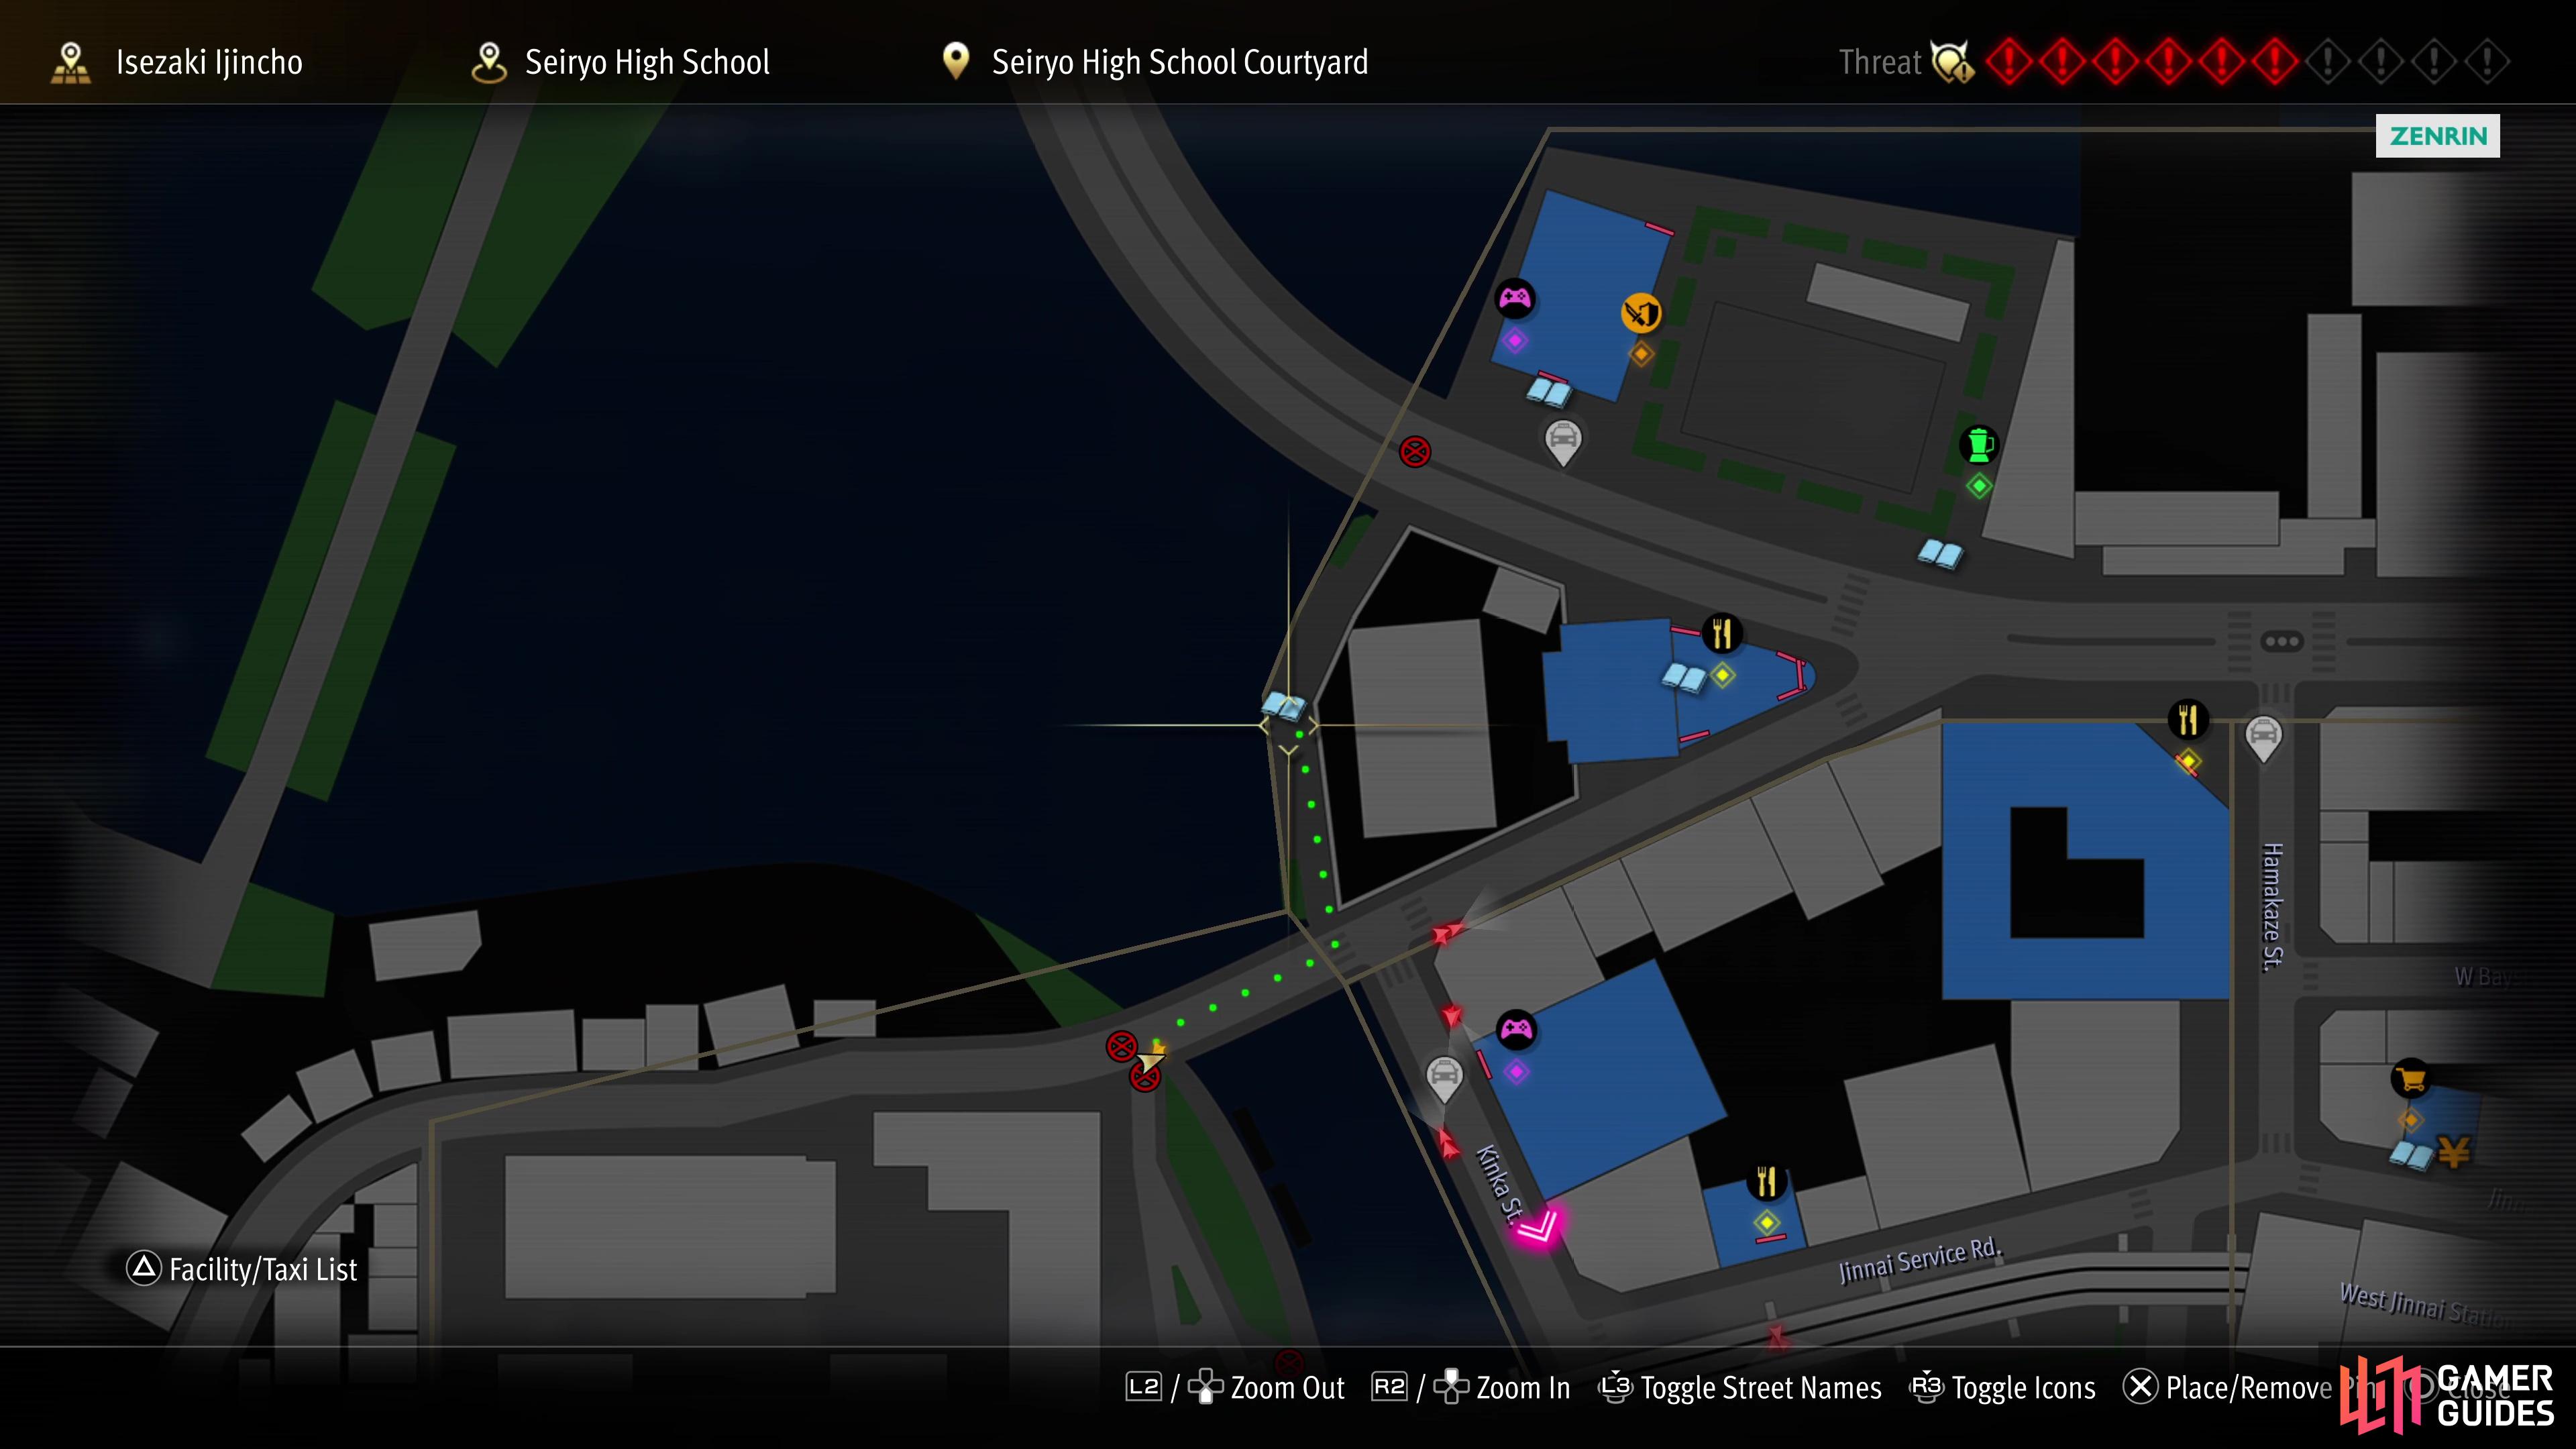Toggle Street Names on the map
Screen dimensions: 2576x1449
[1740, 1388]
